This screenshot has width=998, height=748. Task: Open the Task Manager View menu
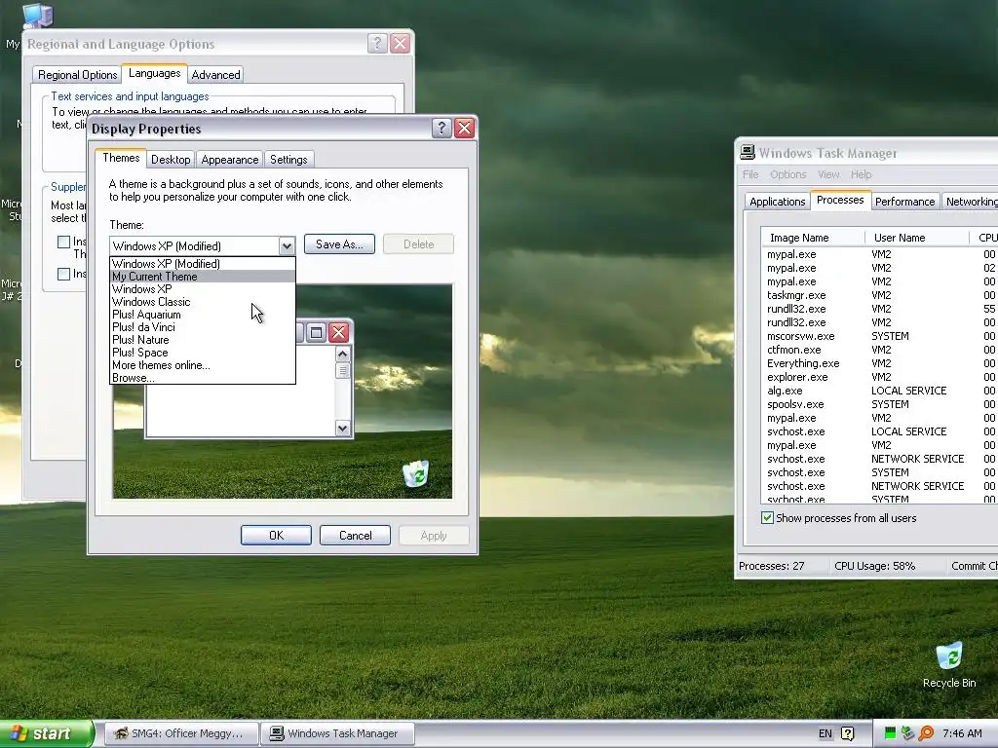828,174
